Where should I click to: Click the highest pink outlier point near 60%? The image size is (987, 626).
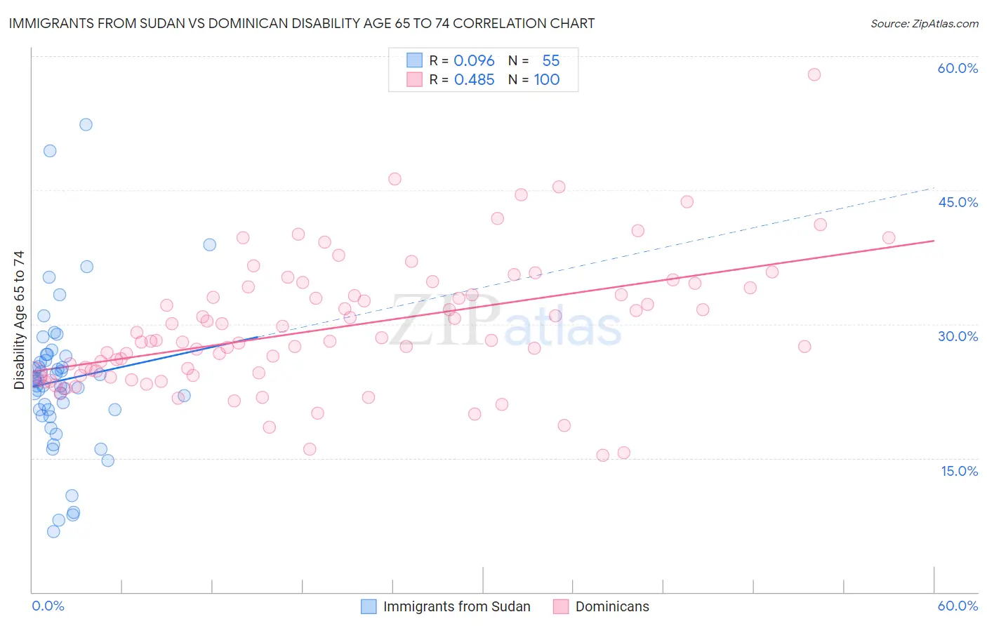(x=814, y=74)
